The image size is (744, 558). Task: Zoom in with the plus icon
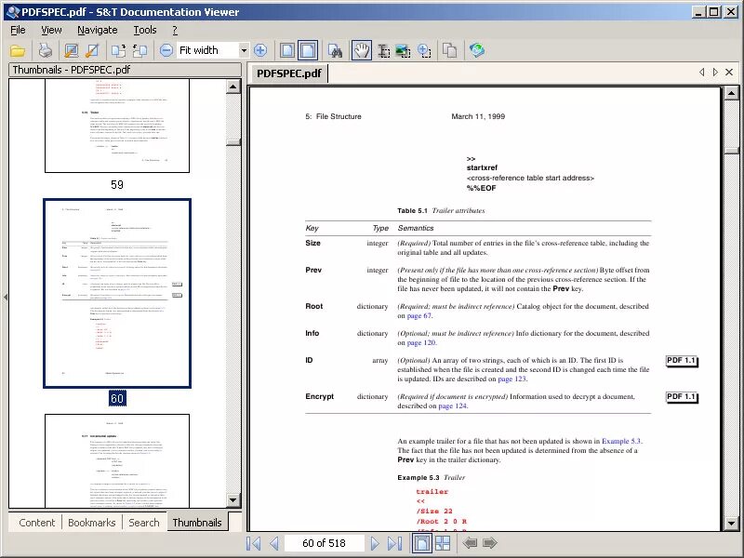[x=260, y=50]
